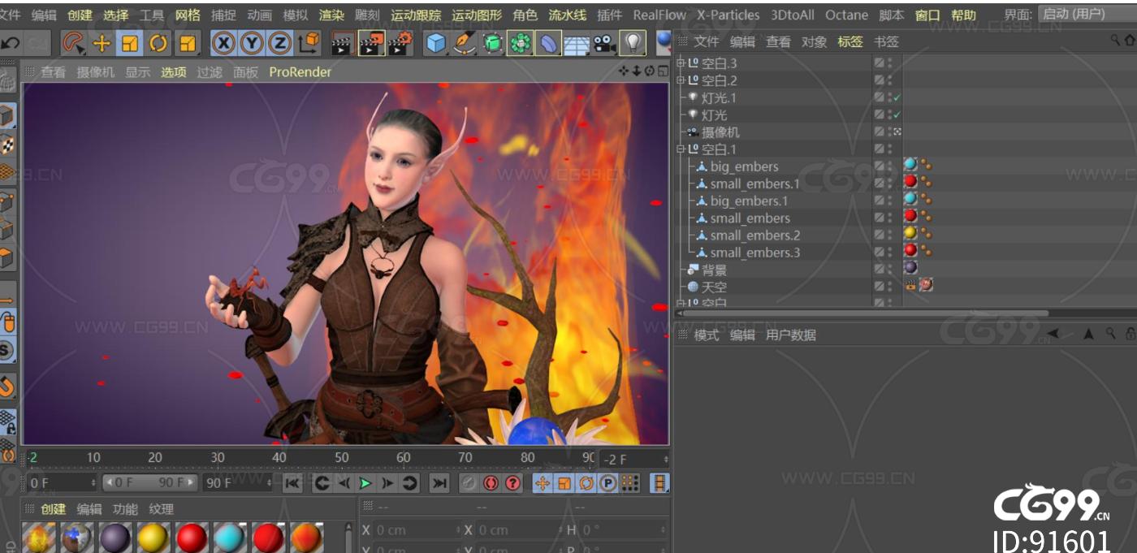1137x553 pixels.
Task: Select the yellow material sphere thumbnail
Action: coord(153,538)
